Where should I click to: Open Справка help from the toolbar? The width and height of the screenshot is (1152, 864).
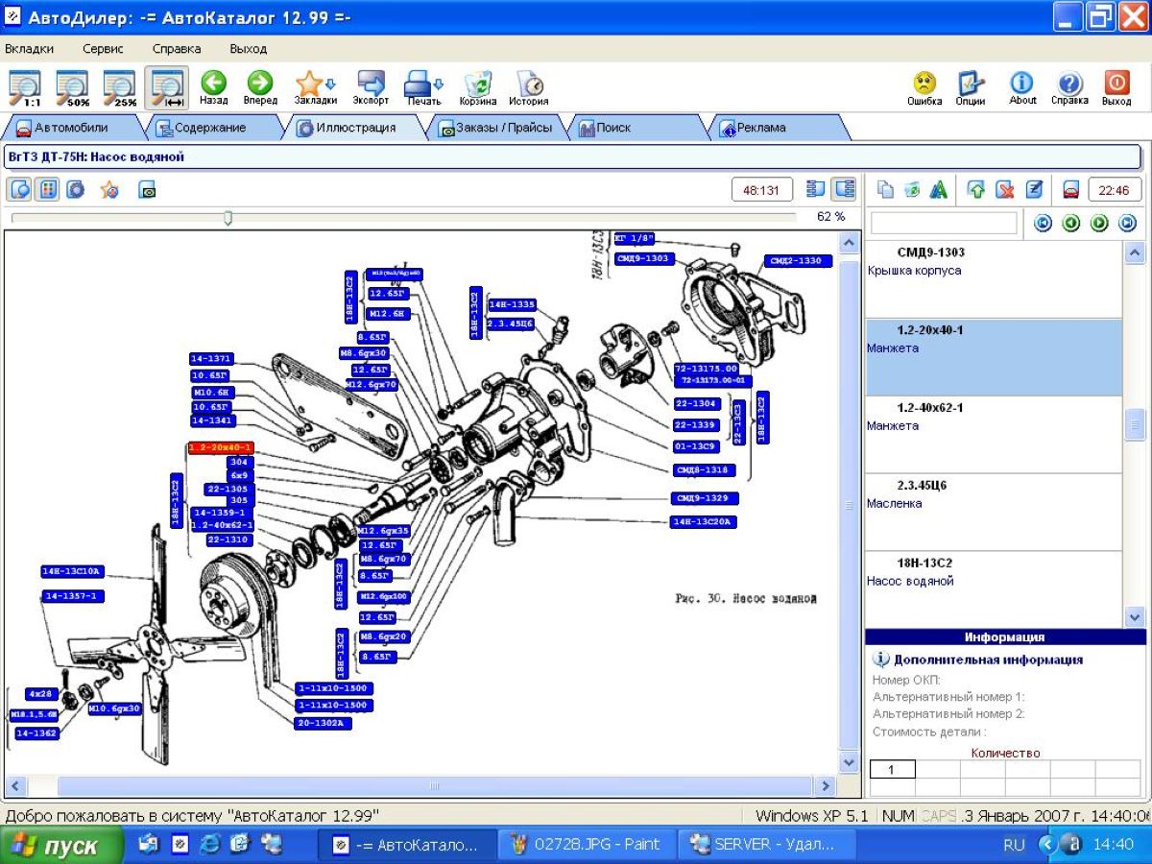pos(1069,88)
